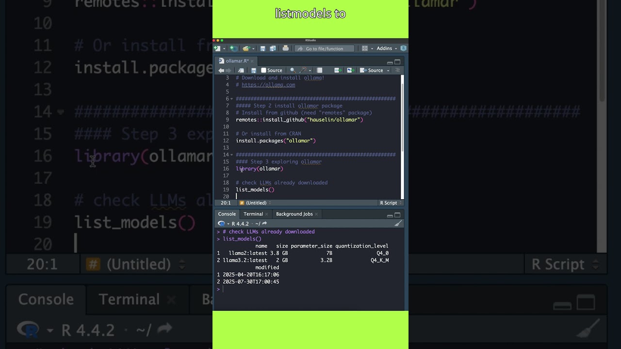Open the Source options dropdown arrow
Screen dimensions: 621x349
tap(388, 71)
